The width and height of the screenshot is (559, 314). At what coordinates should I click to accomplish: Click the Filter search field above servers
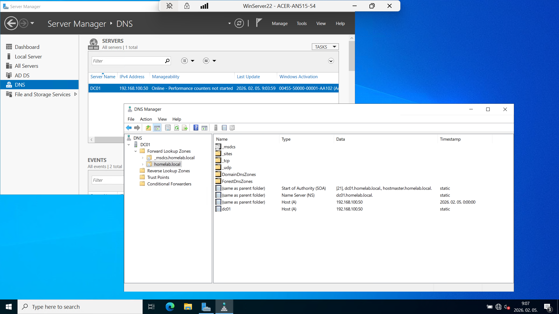[x=128, y=61]
